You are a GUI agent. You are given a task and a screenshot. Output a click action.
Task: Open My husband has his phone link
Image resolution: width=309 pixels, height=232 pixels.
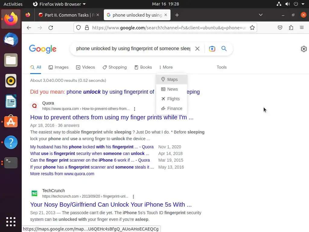(92, 147)
